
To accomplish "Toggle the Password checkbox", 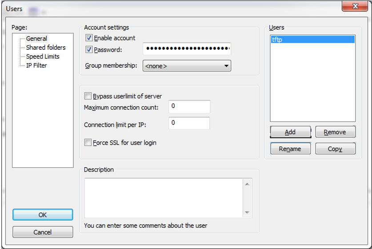I will coord(89,50).
